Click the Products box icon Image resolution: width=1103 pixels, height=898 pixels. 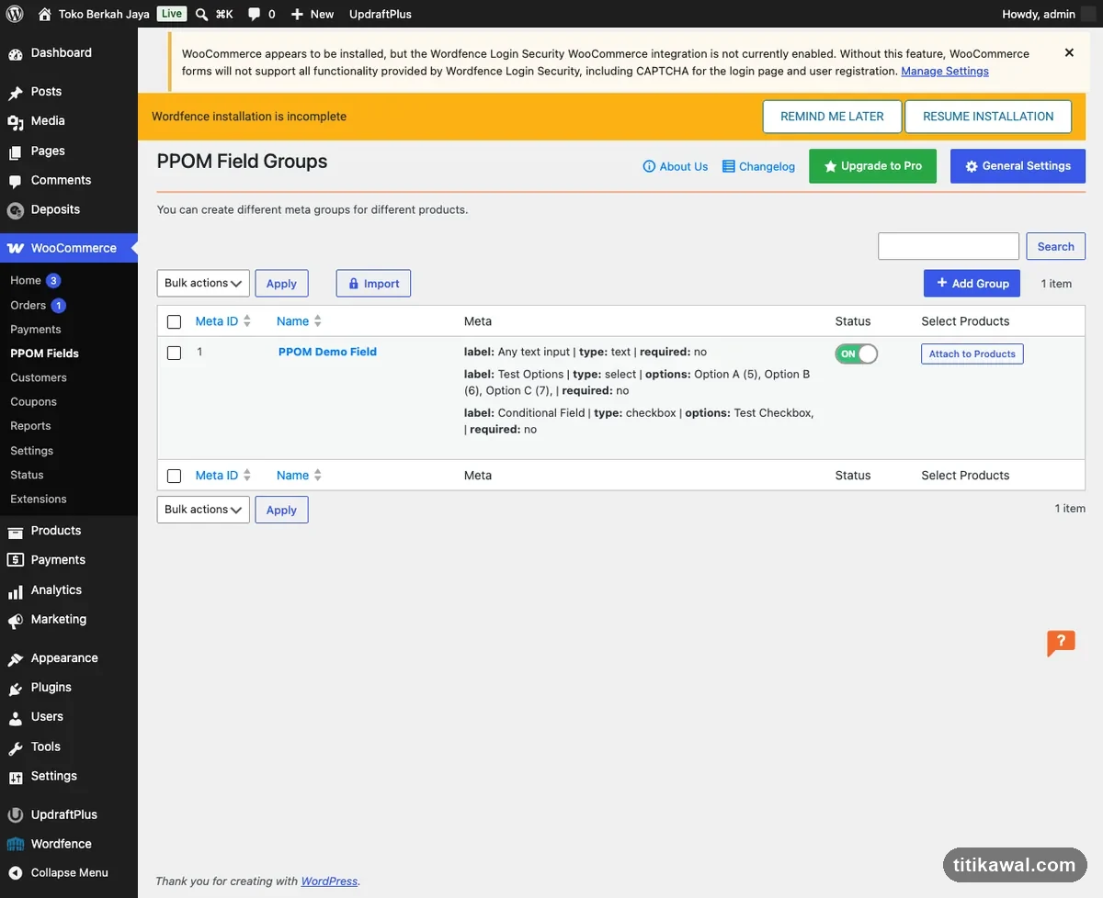[16, 531]
